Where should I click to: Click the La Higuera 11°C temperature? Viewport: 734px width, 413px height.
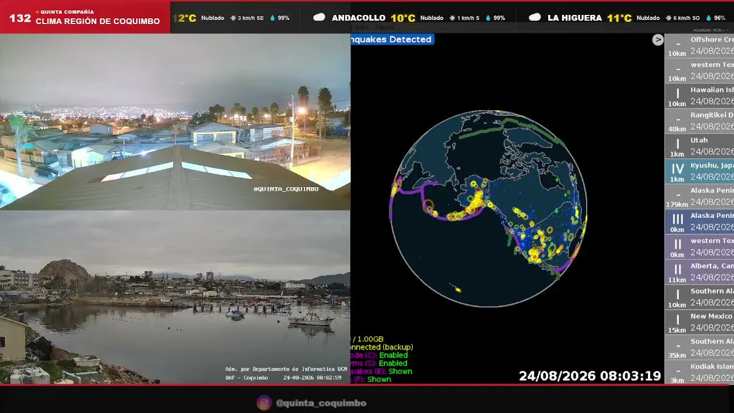tap(619, 18)
